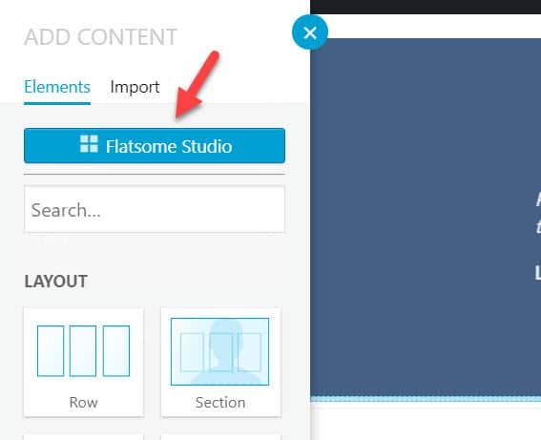Add a Row layout element

(84, 362)
